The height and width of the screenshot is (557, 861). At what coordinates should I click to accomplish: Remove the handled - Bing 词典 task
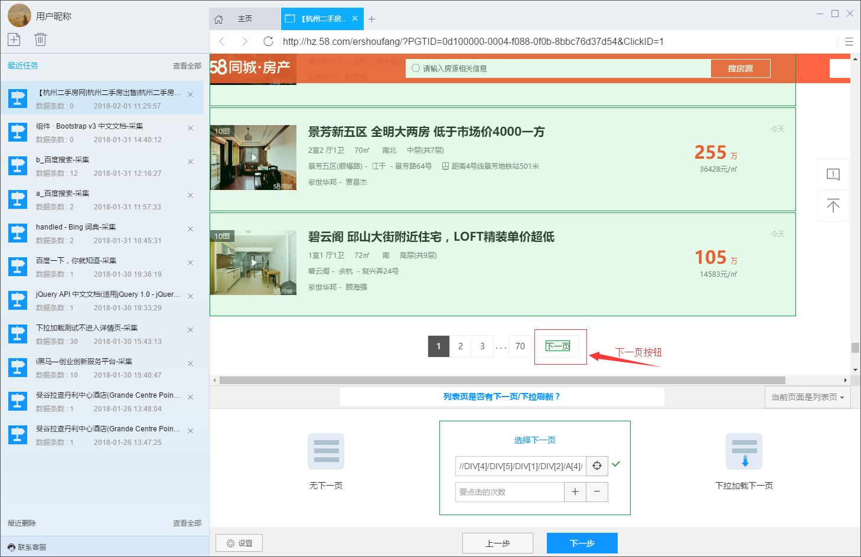click(x=190, y=229)
